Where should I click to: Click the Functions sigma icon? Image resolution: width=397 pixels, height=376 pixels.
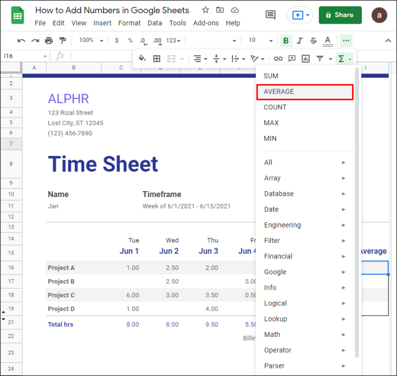tap(341, 59)
